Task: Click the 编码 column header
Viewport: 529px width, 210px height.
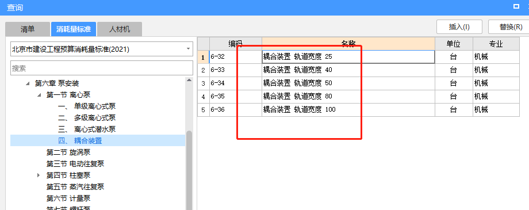Action: coord(236,44)
